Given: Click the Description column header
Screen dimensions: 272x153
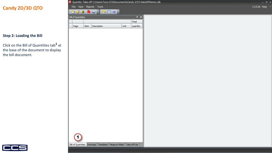Looking at the screenshot, I should (106, 26).
